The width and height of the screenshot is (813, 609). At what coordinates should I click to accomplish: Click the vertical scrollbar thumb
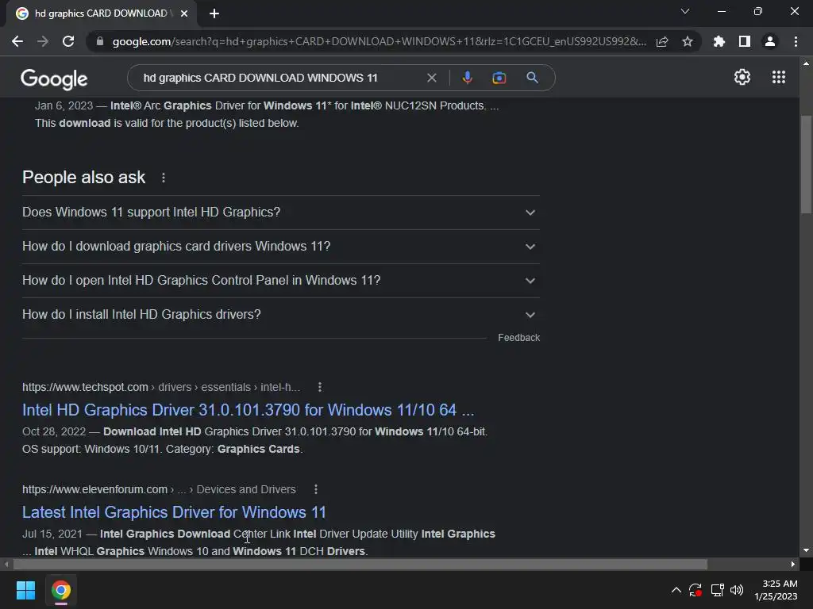pyautogui.click(x=806, y=164)
